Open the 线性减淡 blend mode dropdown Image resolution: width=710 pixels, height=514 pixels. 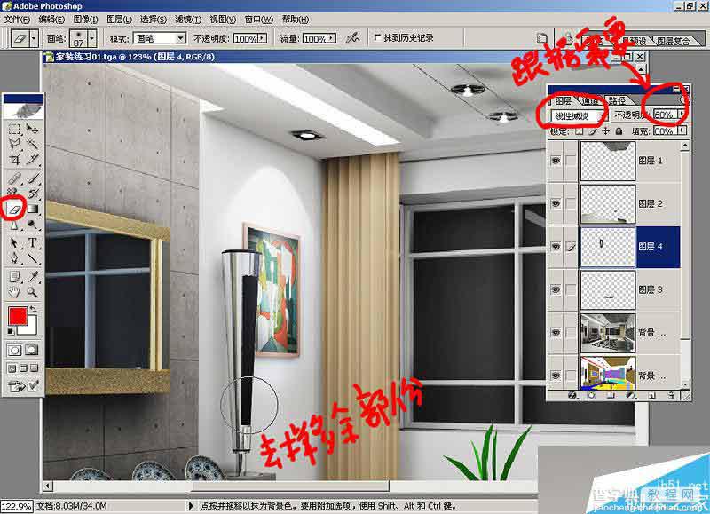coord(602,116)
